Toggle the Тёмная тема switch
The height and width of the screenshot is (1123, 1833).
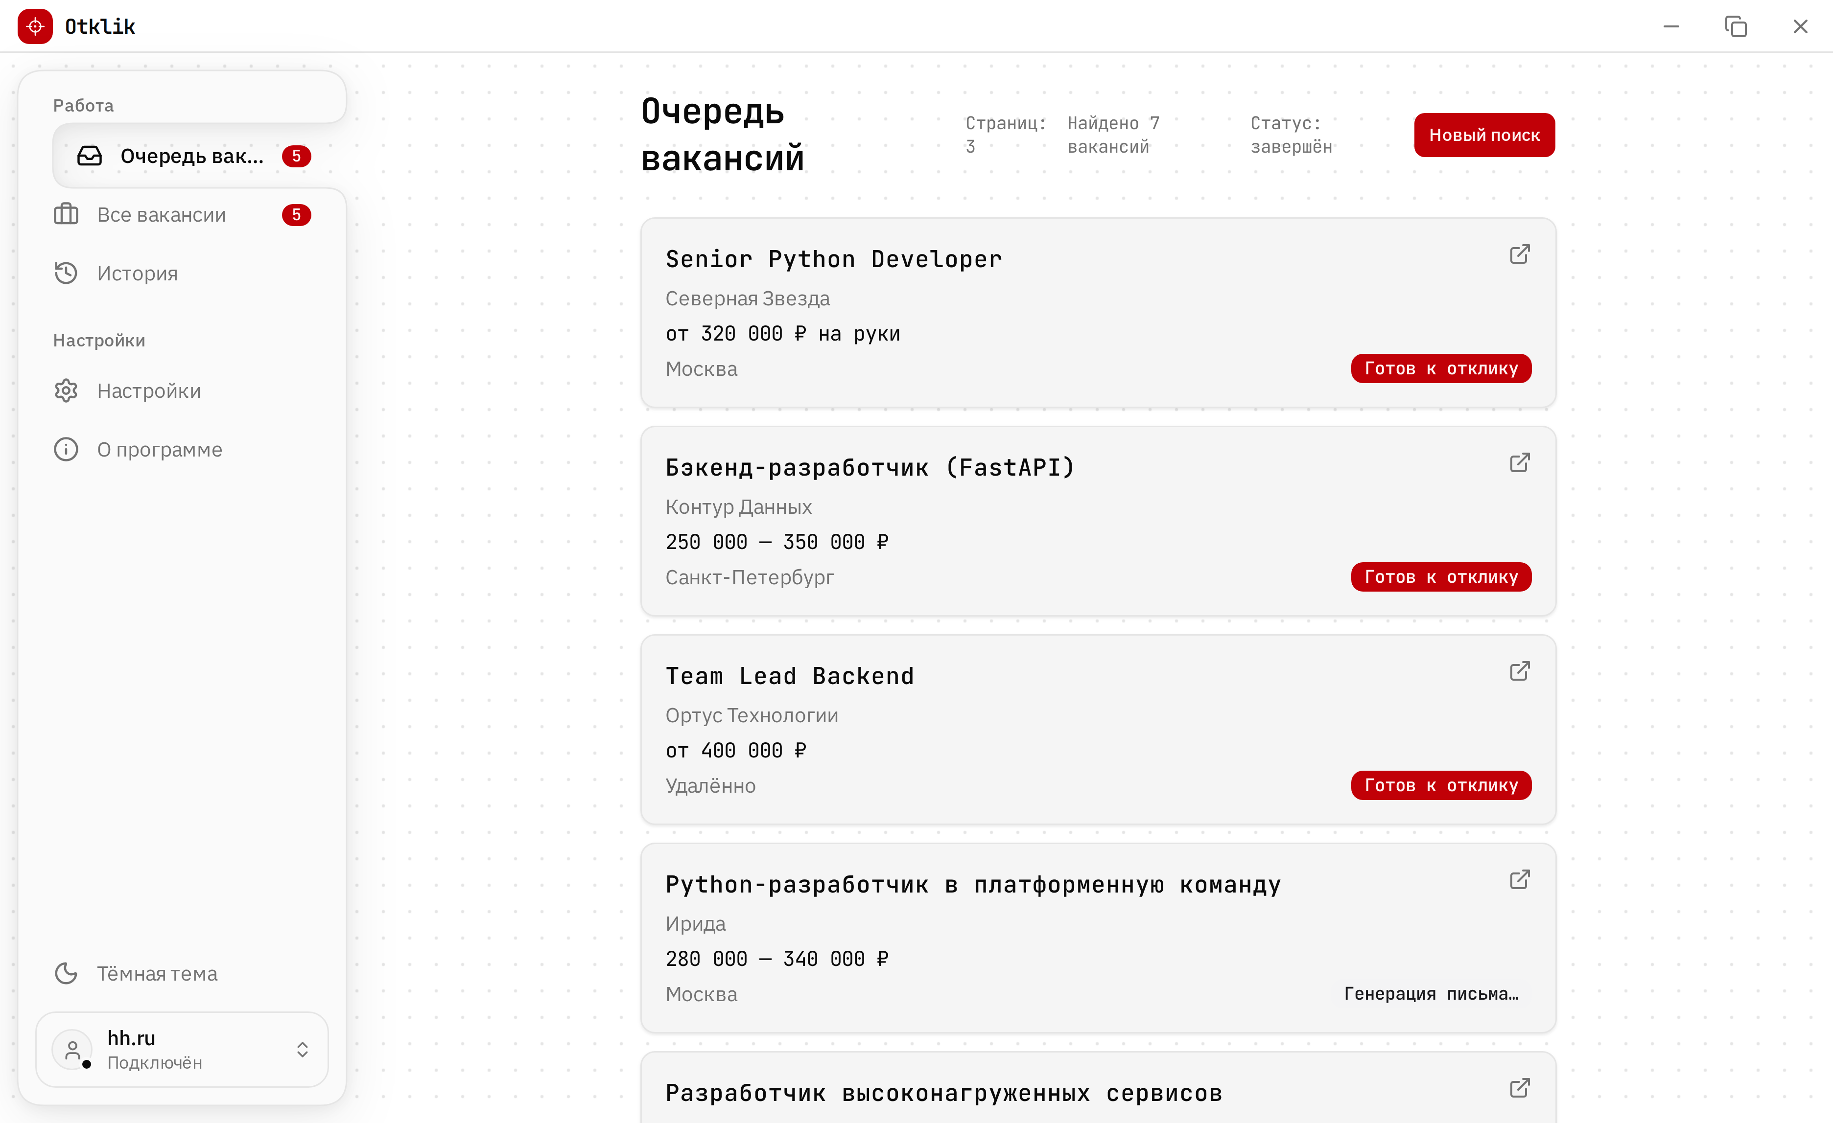tap(182, 974)
